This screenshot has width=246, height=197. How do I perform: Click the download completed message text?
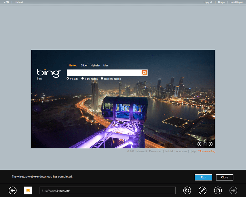coord(42,176)
